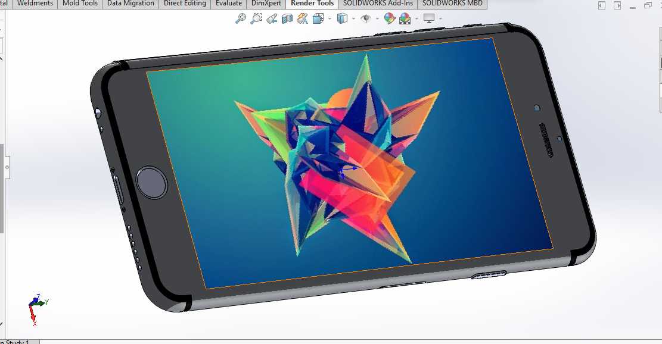This screenshot has width=662, height=344.
Task: Expand the View Settings dropdown arrow
Action: [x=440, y=18]
